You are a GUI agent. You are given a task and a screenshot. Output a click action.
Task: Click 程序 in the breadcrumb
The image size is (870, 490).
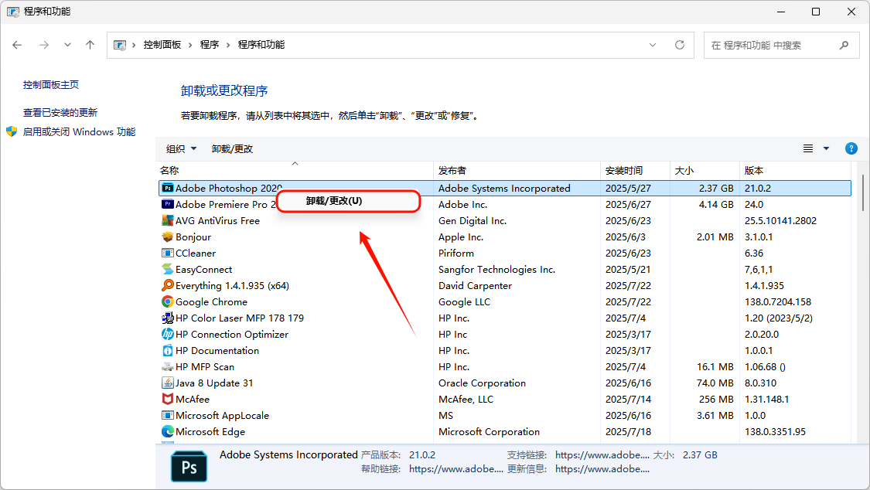point(209,45)
